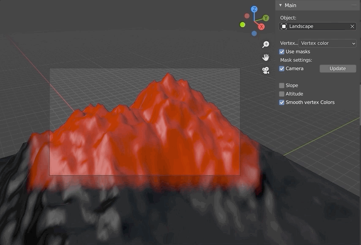
Task: Select the Zoom magnifier icon
Action: [266, 44]
